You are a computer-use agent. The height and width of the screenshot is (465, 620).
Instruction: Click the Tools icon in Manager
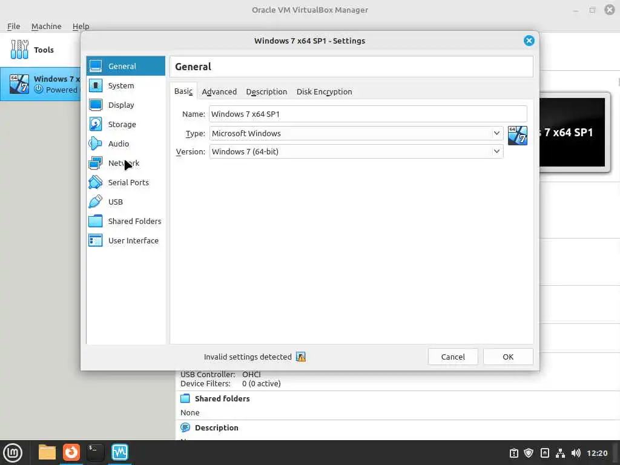(x=19, y=50)
